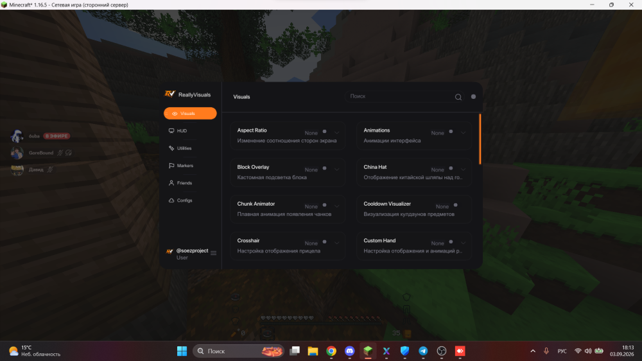Open the menu icon beside @soezproject
Screen dimensions: 642x361
coord(213,253)
